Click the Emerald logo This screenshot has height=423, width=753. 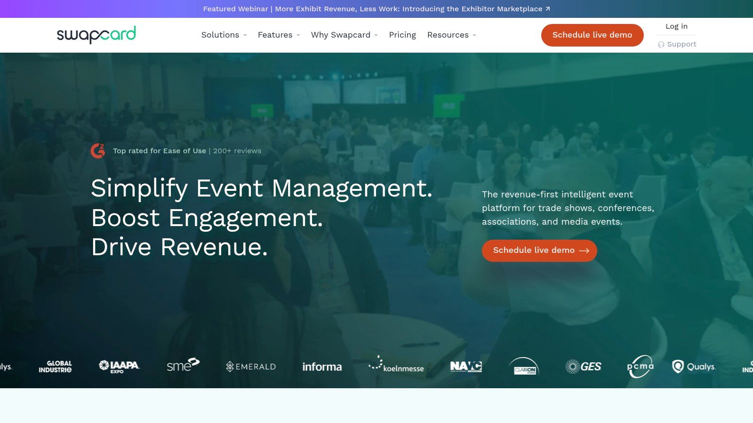(x=251, y=367)
